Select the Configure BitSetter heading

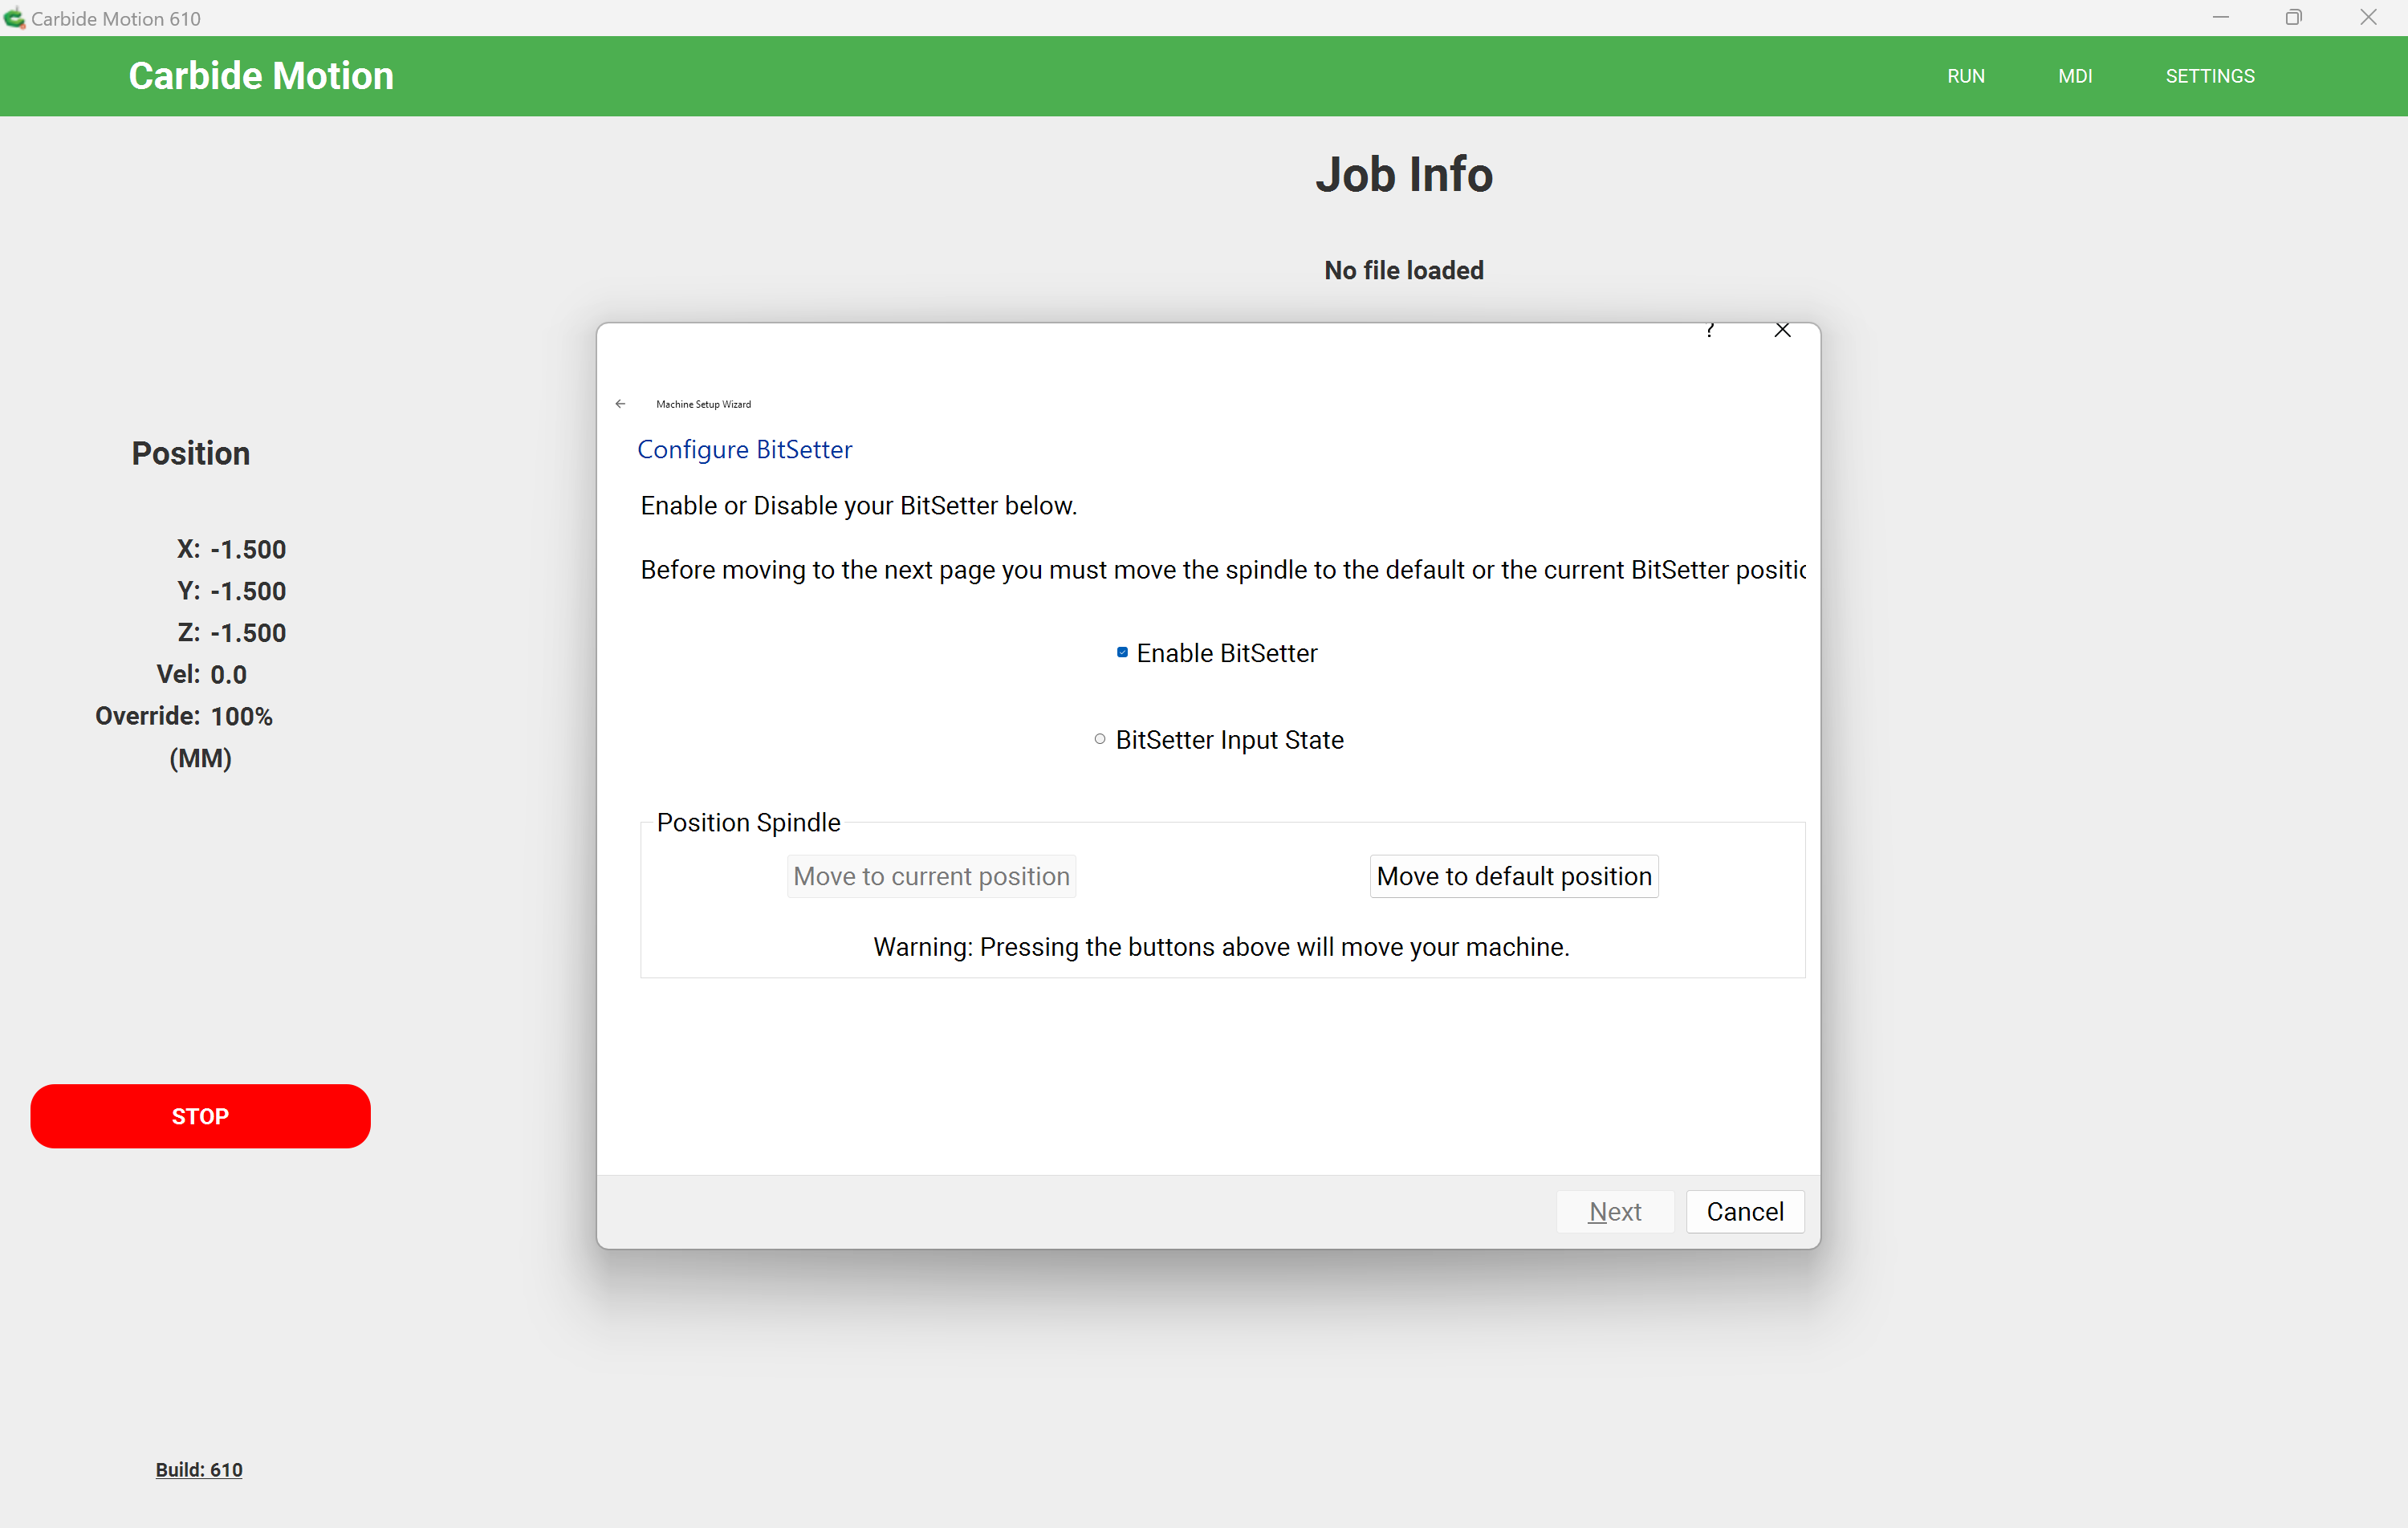coord(744,449)
